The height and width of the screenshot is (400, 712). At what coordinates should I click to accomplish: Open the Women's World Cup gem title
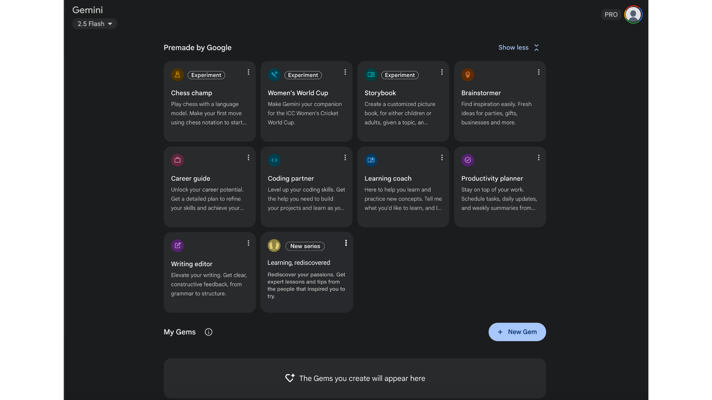pos(298,93)
